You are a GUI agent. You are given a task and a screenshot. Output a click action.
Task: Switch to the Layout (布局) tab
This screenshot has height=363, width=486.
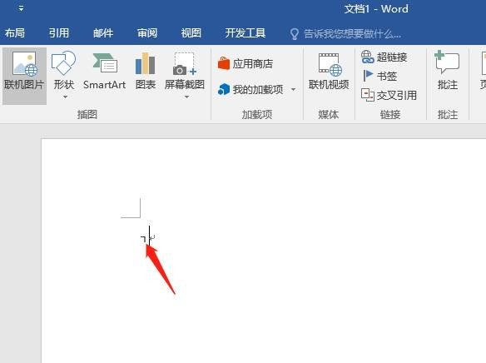(x=15, y=32)
